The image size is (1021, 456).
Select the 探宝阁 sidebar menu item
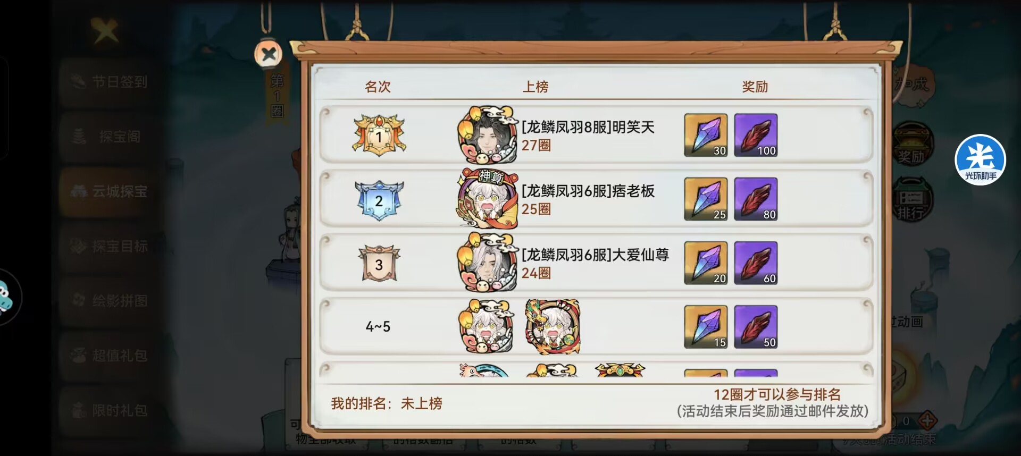tap(111, 137)
